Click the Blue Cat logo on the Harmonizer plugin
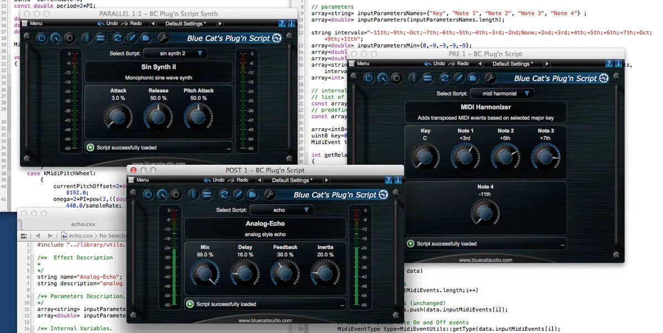Viewport: 663px width, 333px height. pos(603,78)
